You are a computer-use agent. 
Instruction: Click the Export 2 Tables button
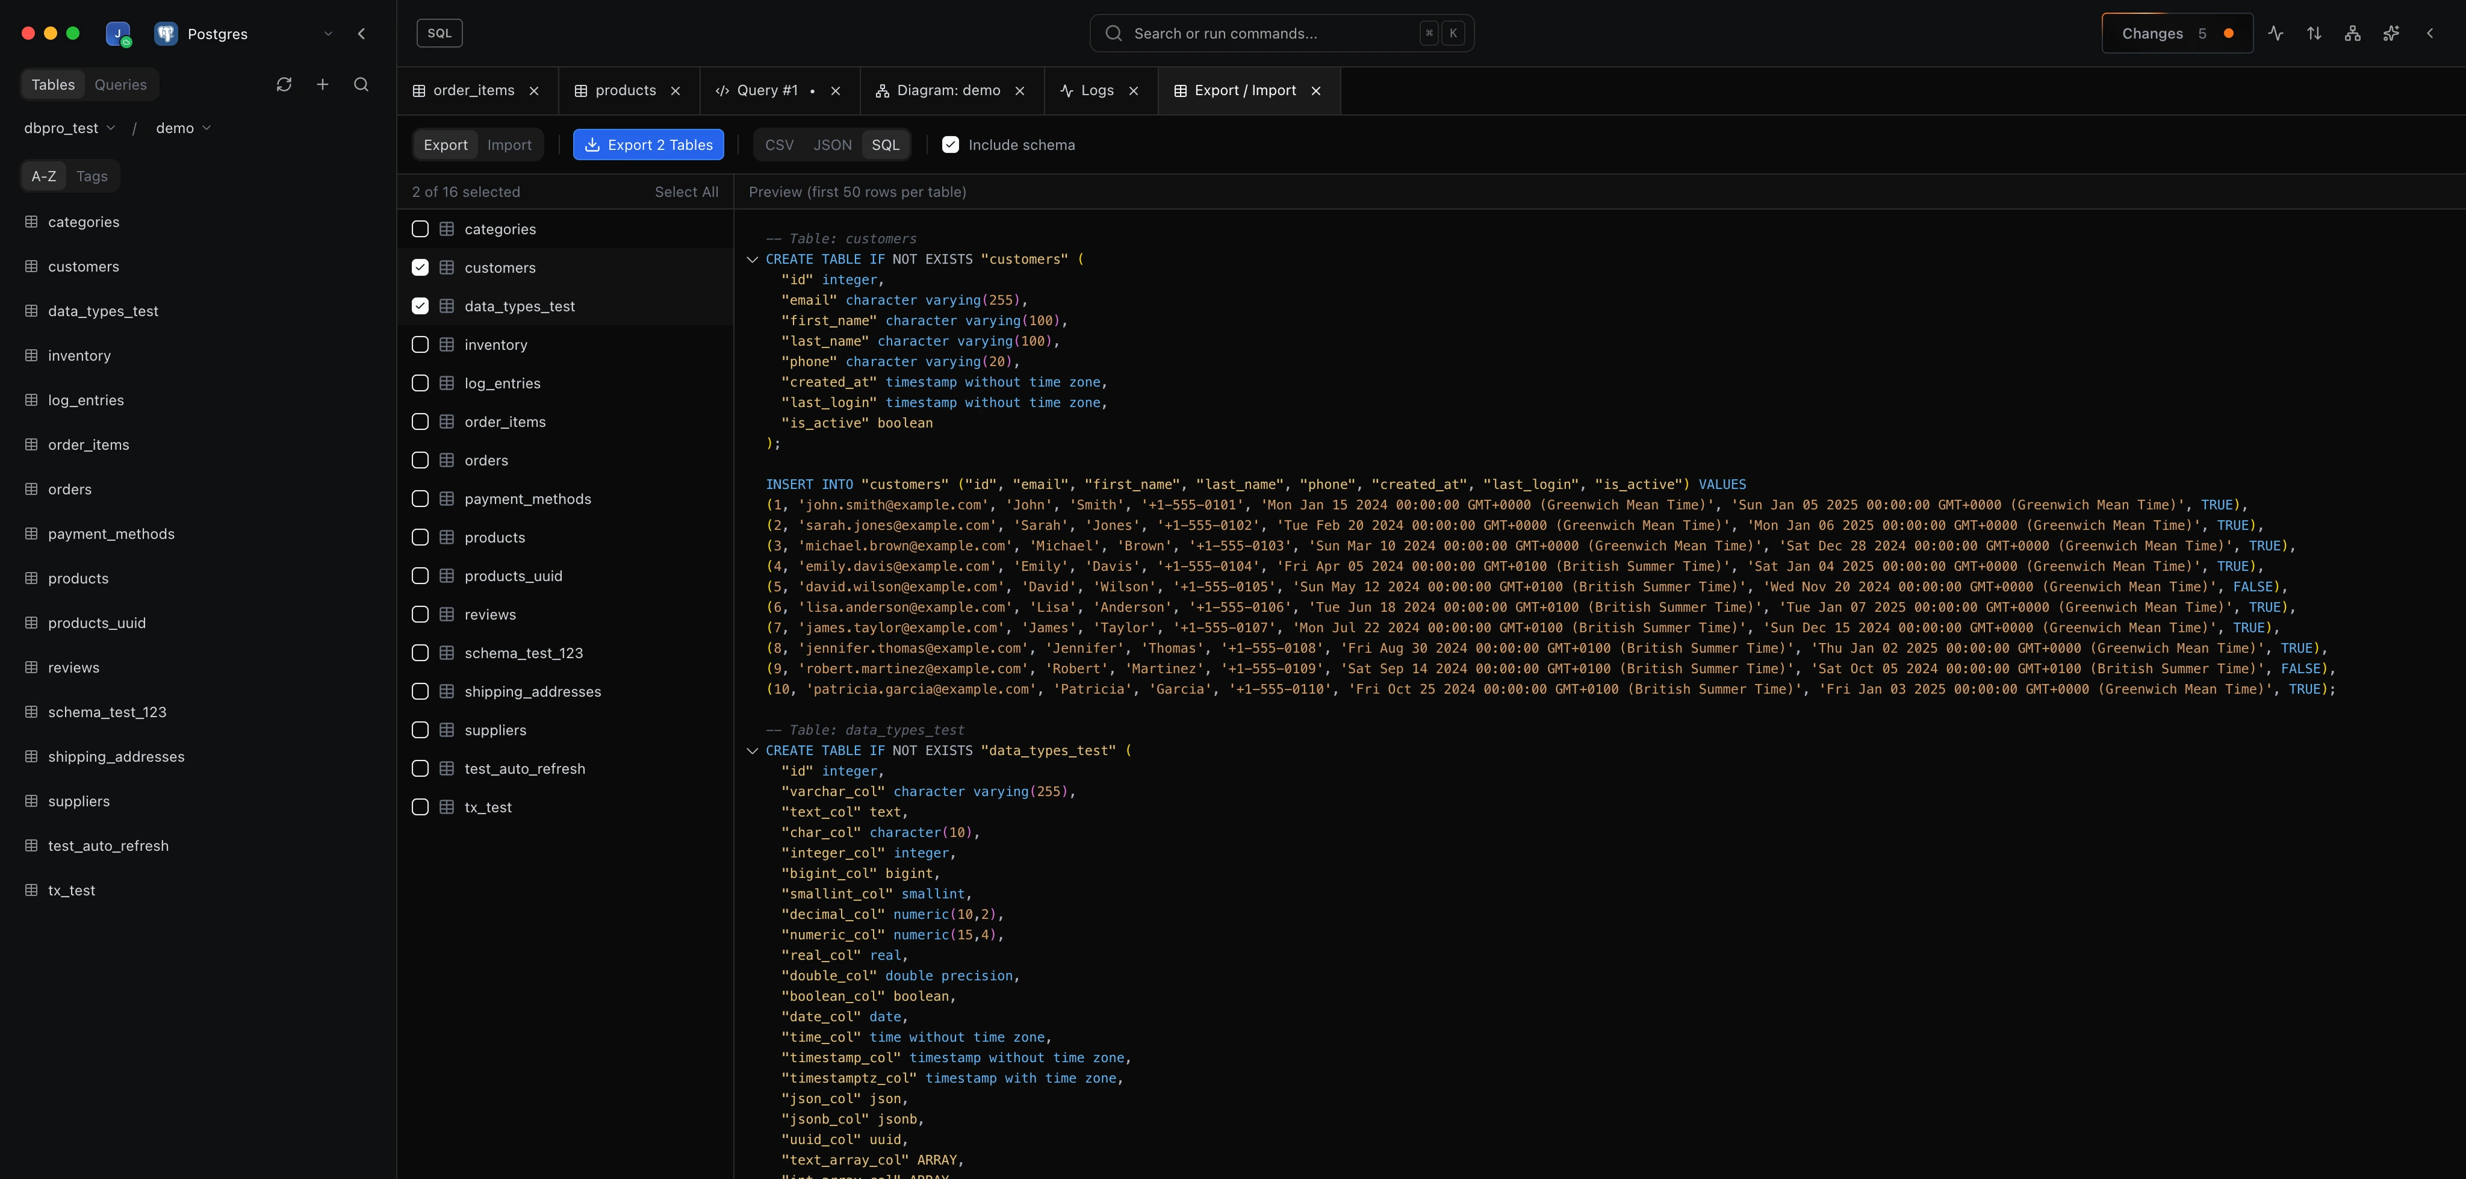point(648,145)
